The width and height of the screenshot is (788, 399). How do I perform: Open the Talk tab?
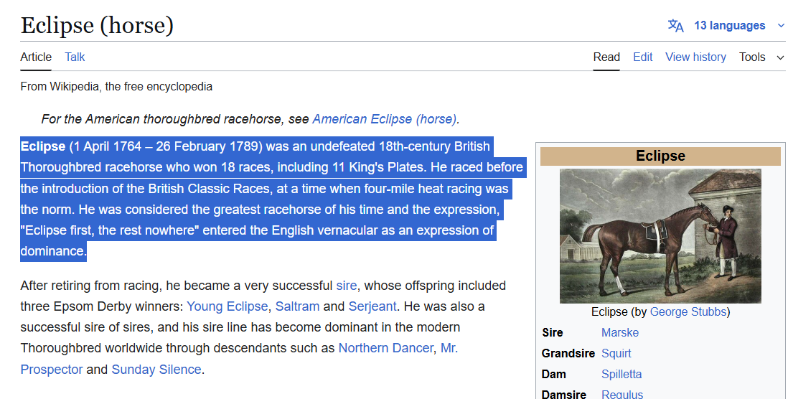pos(75,57)
